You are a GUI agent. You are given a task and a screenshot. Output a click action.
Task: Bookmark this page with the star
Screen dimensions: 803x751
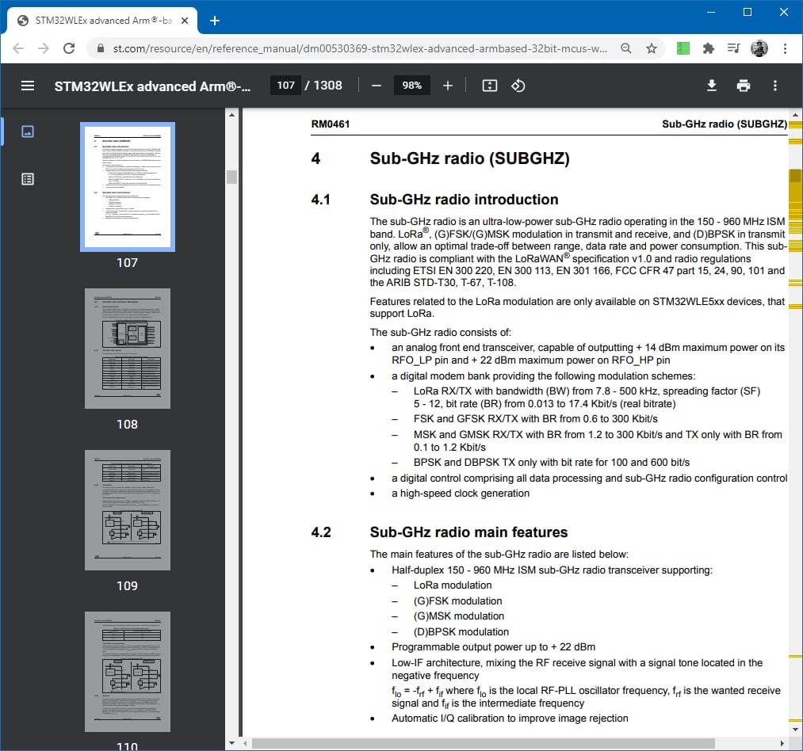[x=651, y=48]
